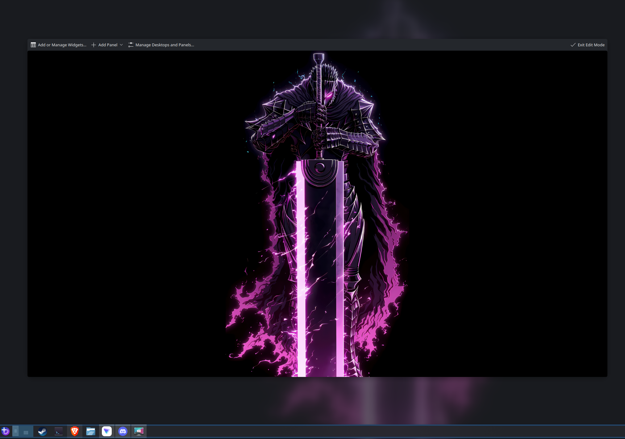625x439 pixels.
Task: Open the Konsole terminal icon
Action: pyautogui.click(x=58, y=431)
